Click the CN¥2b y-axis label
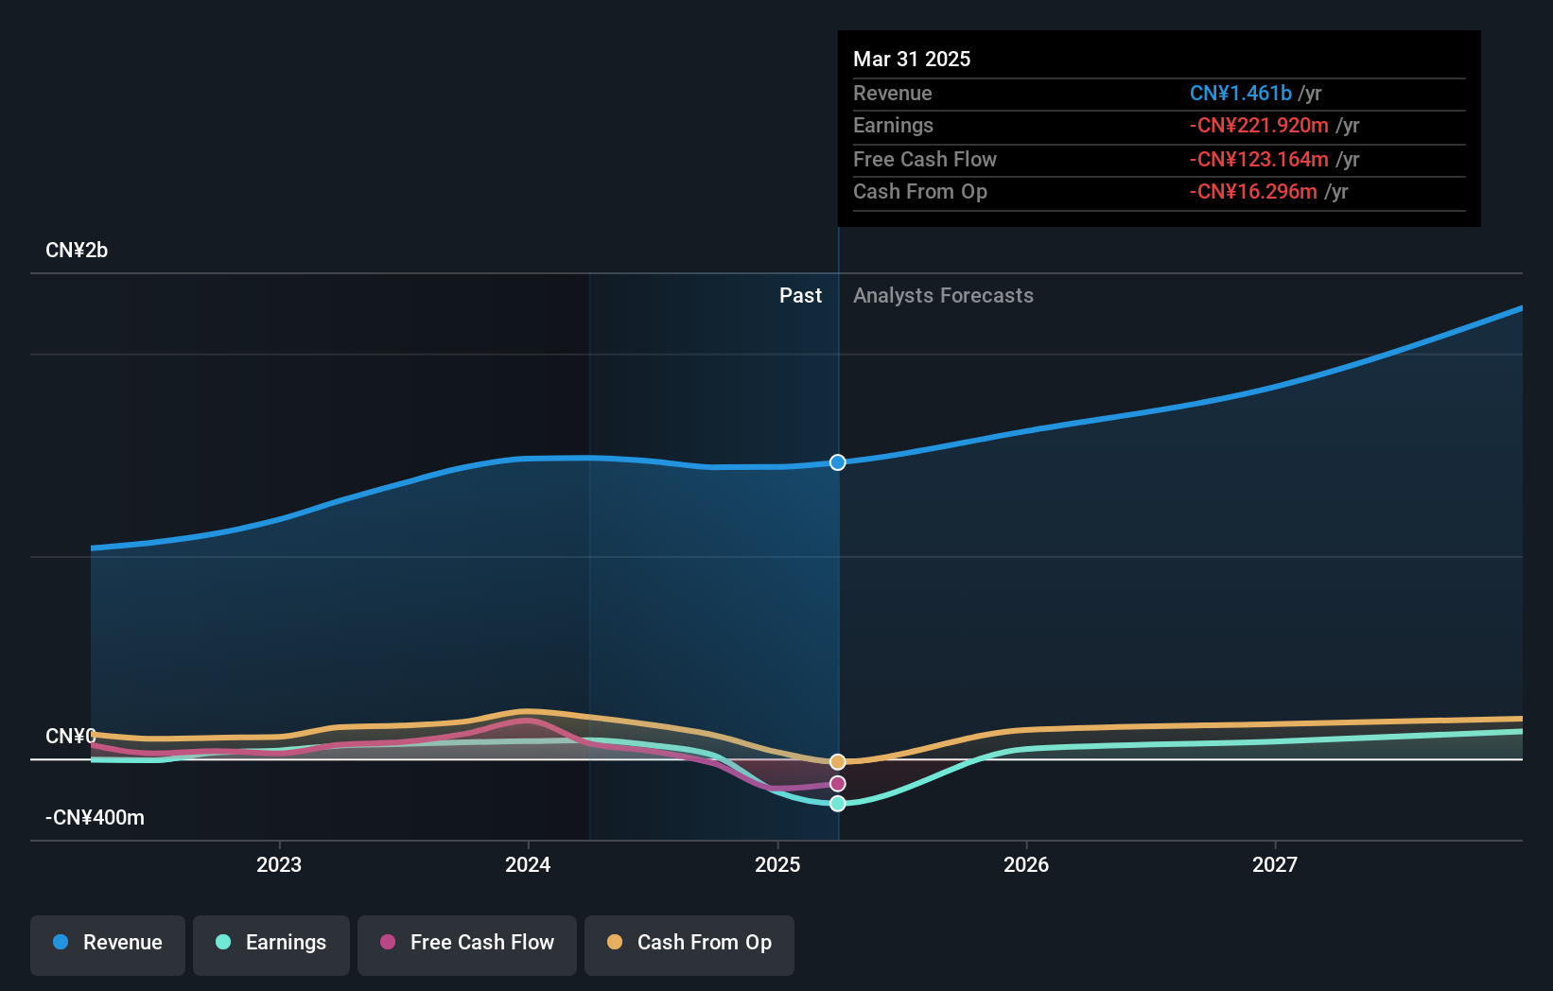Image resolution: width=1553 pixels, height=991 pixels. (x=77, y=251)
